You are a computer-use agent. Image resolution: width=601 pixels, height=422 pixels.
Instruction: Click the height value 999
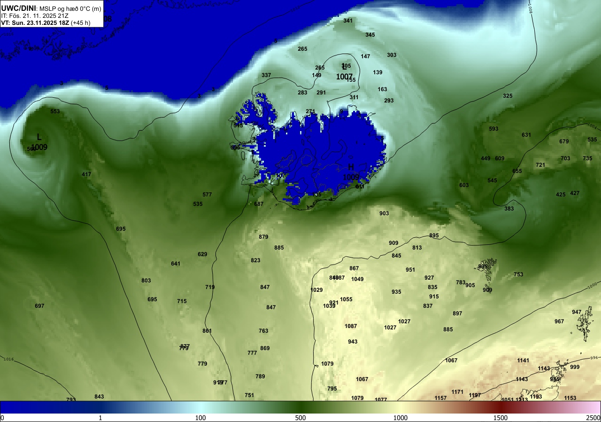(x=575, y=367)
